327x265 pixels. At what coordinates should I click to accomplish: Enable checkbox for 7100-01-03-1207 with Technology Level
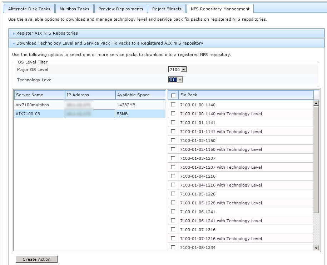pos(173,167)
